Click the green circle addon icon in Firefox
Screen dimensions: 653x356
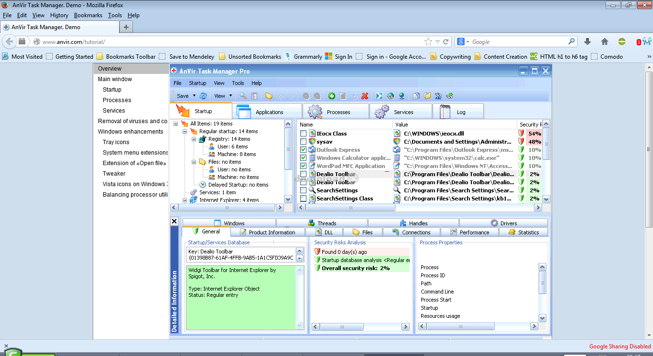pos(622,42)
